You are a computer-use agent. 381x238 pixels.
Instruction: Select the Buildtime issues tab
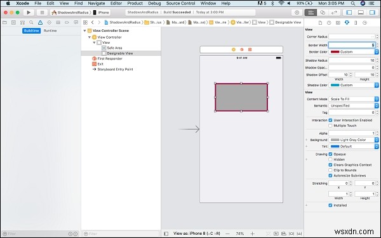coord(31,30)
